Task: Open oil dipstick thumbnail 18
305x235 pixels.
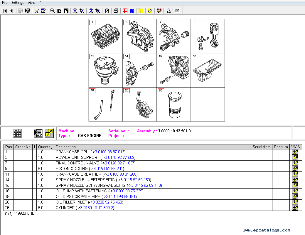Action: coord(106,104)
